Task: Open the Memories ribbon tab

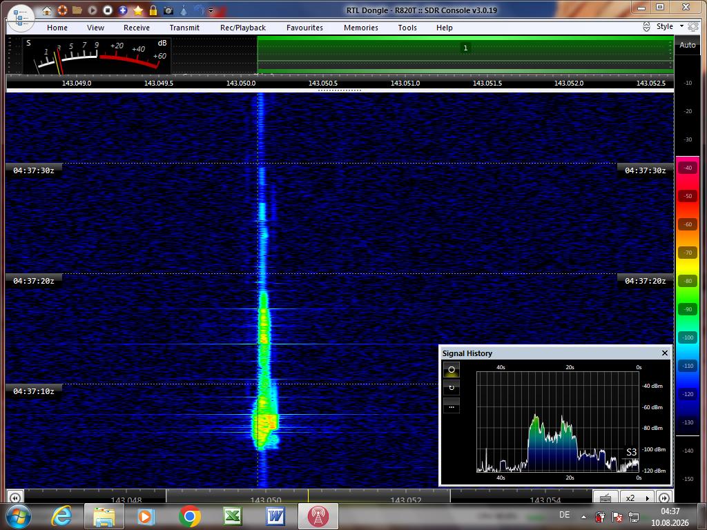Action: coord(360,28)
